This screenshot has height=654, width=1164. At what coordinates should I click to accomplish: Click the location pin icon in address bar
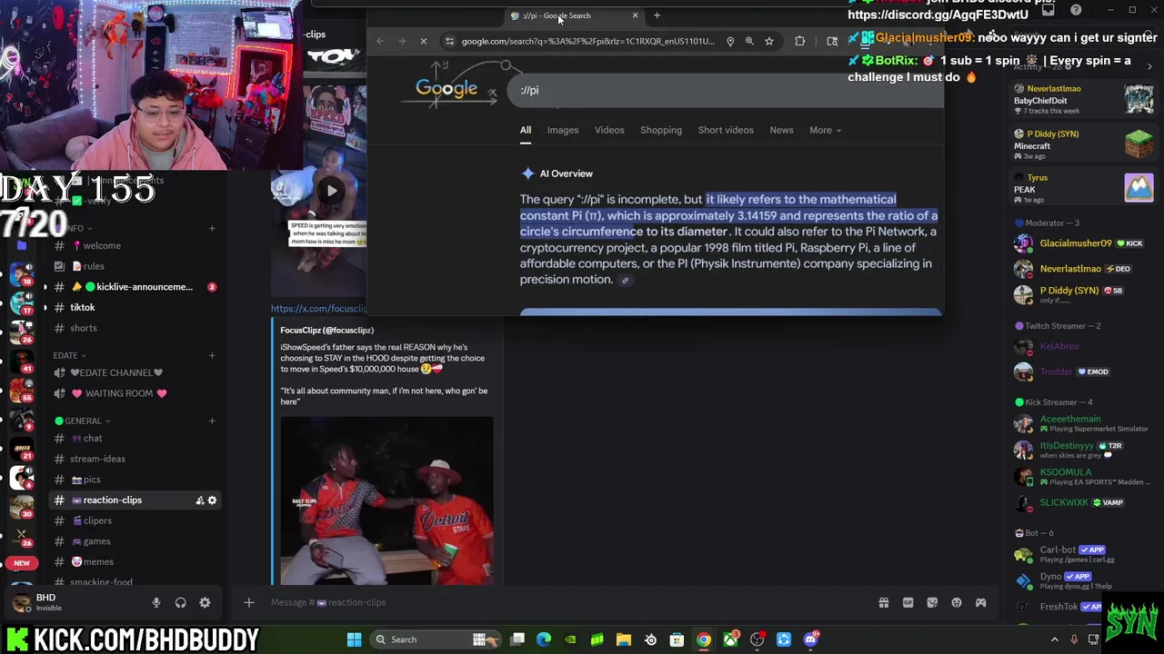[x=729, y=41]
